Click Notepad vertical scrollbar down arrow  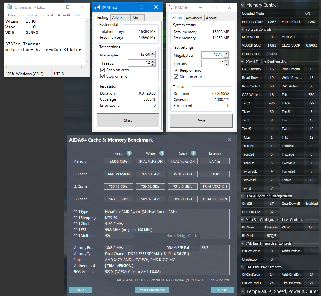tap(87, 62)
